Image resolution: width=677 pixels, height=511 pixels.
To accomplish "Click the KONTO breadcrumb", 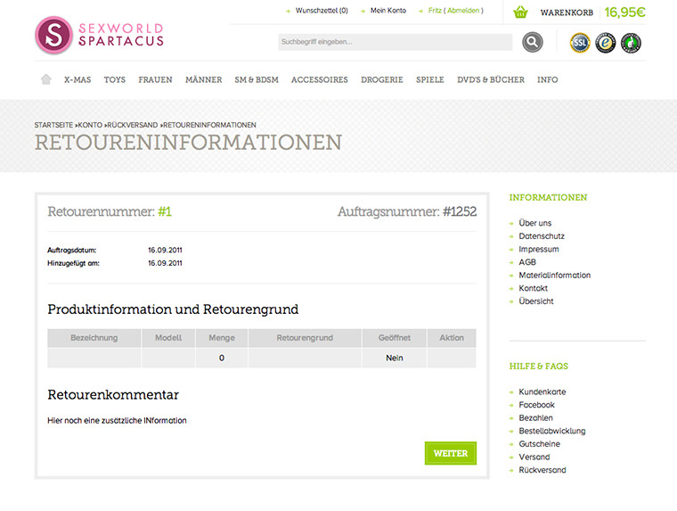I will tap(90, 125).
